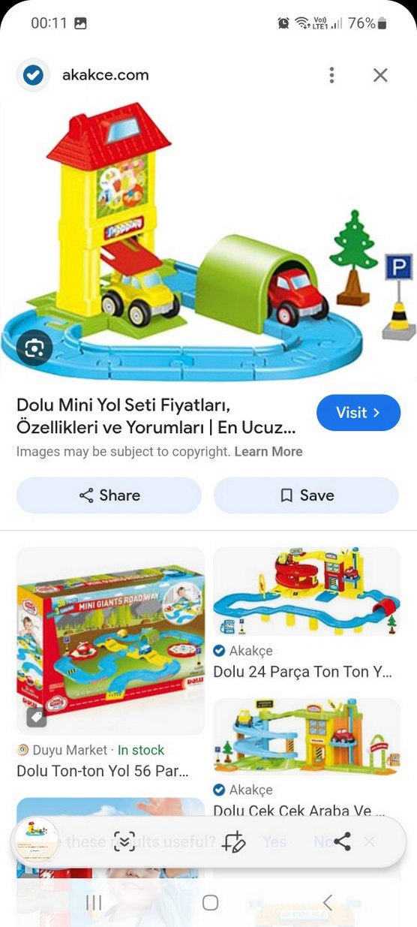Tap the Android back navigation button
Viewport: 417px width, 927px height.
point(327,902)
